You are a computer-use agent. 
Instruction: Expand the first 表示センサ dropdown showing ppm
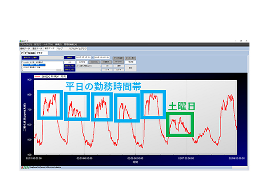click(99, 65)
